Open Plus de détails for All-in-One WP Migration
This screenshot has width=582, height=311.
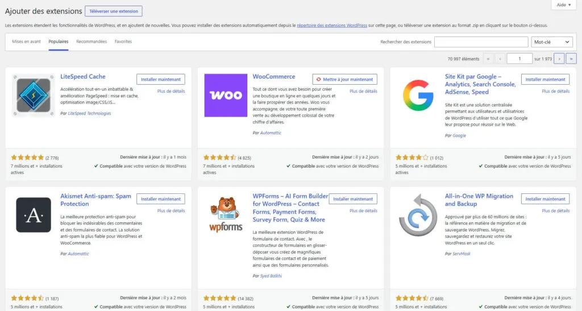[x=555, y=211]
